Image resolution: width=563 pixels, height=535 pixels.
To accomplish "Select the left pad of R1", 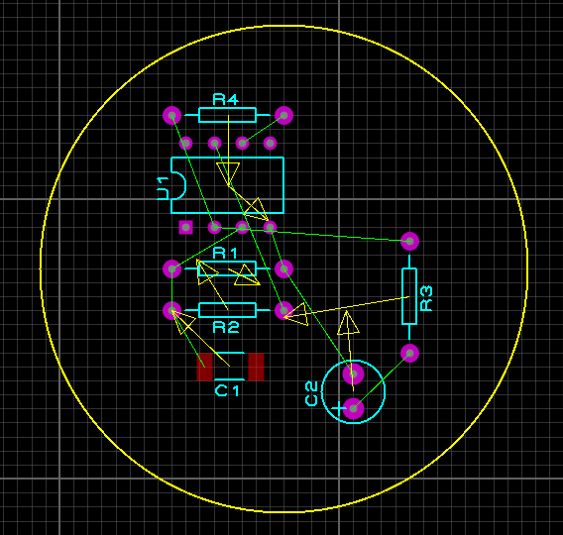I will (x=172, y=268).
